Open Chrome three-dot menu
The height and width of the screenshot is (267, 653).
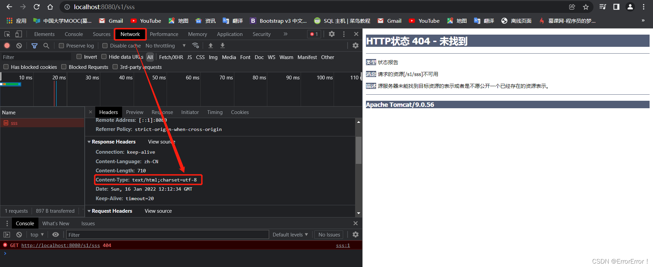643,7
